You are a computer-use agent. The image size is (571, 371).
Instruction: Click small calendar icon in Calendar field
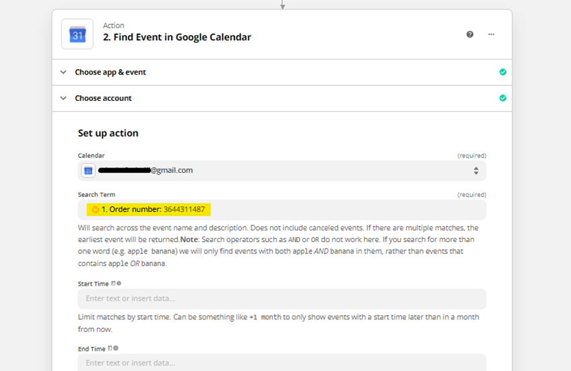coord(88,171)
